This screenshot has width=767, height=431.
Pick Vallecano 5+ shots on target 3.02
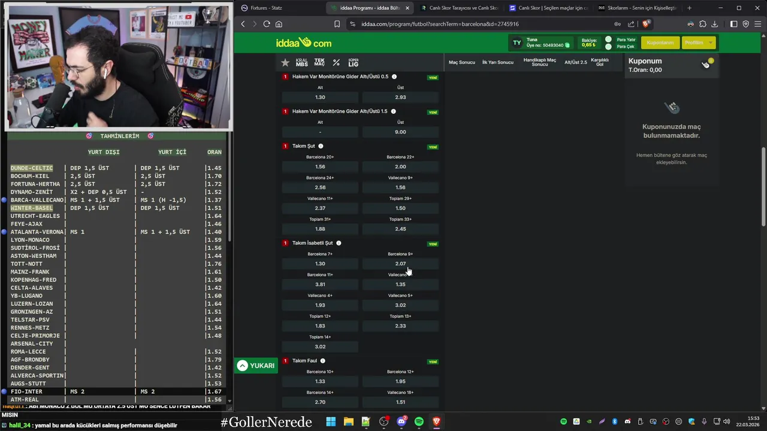(x=400, y=305)
